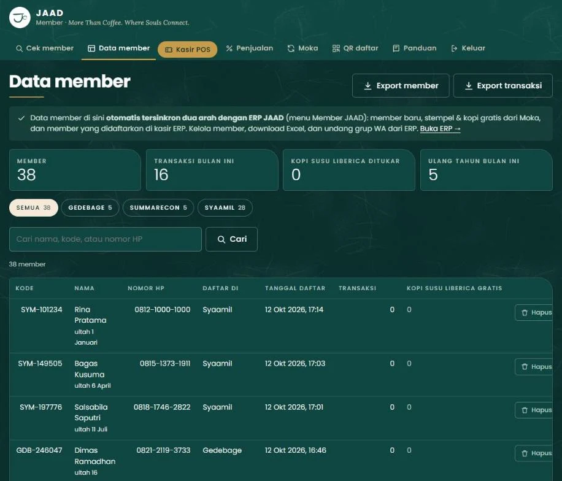Image resolution: width=562 pixels, height=481 pixels.
Task: Click the MEMBER 38 stat card
Action: pos(75,170)
